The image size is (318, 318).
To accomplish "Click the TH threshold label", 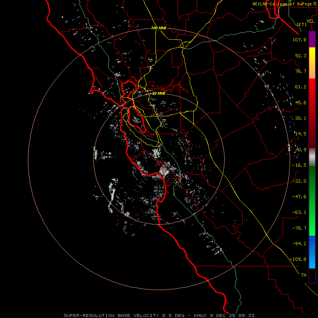I will point(304,275).
